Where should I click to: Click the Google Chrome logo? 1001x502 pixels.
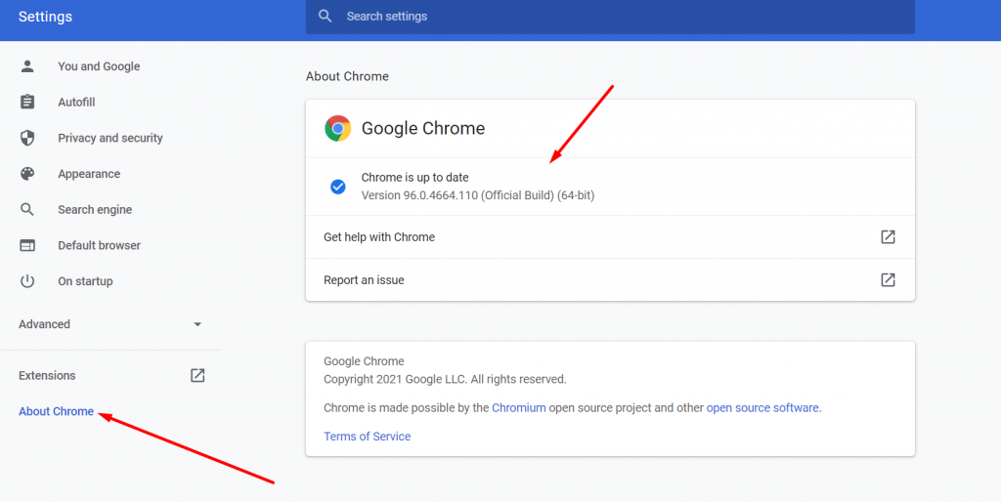338,128
